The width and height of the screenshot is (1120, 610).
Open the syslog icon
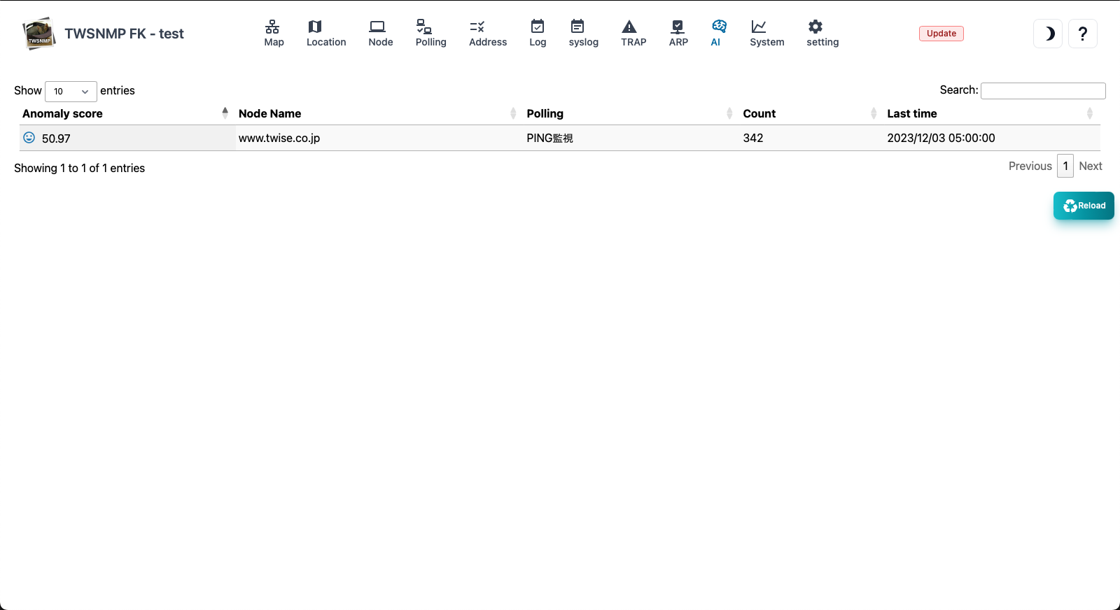pyautogui.click(x=577, y=27)
